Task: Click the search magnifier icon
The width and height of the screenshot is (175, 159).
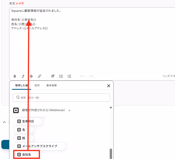Action: click(18, 97)
